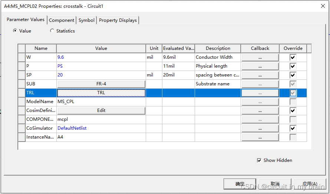330x194 pixels.
Task: Toggle Override checkbox for ModelName row
Action: [293, 102]
